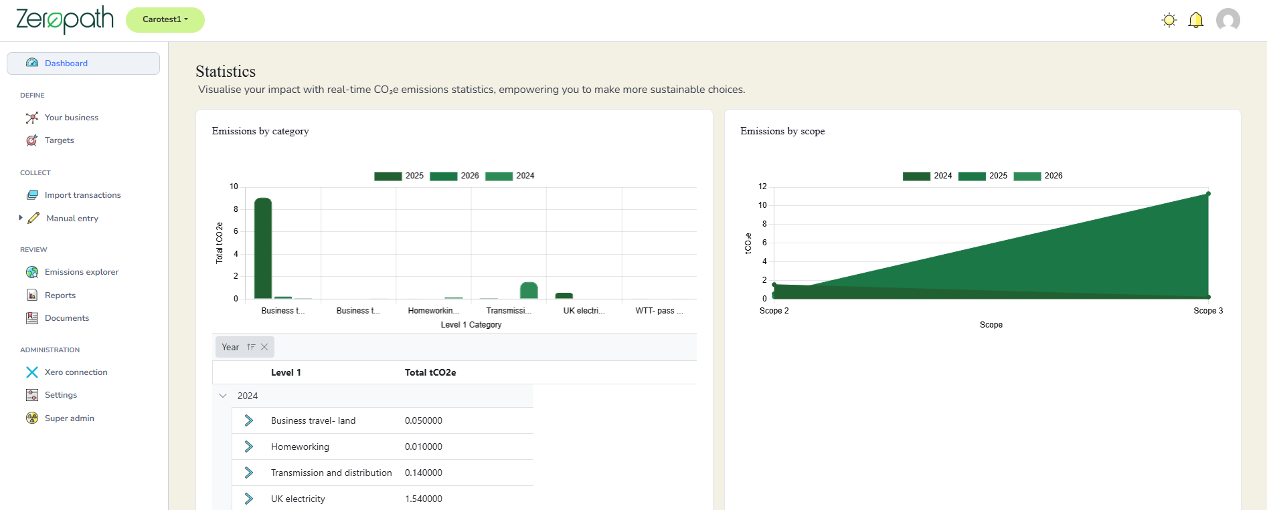Click the Xero connection X icon
The height and width of the screenshot is (510, 1267).
point(32,372)
